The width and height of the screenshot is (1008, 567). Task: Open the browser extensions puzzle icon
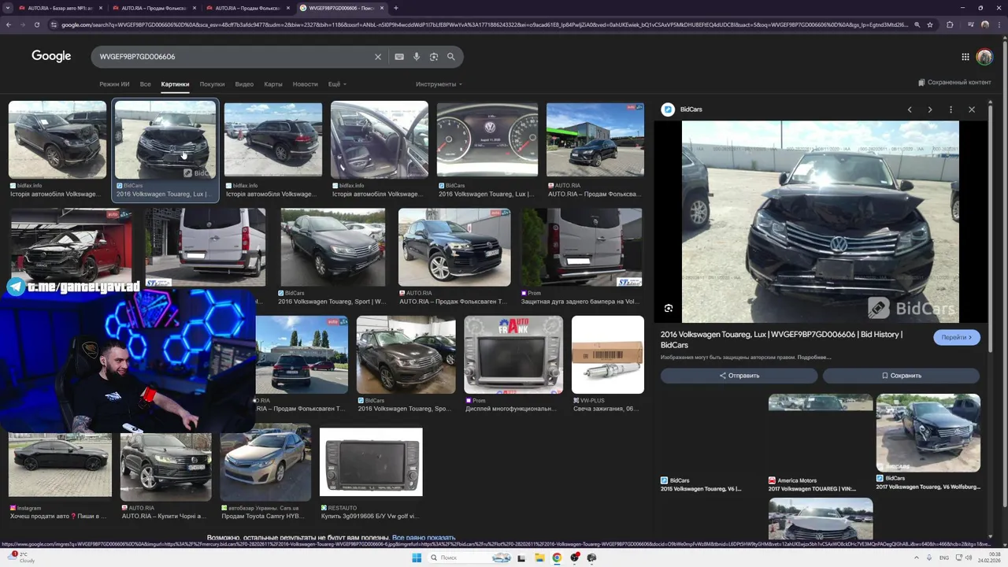pos(950,24)
